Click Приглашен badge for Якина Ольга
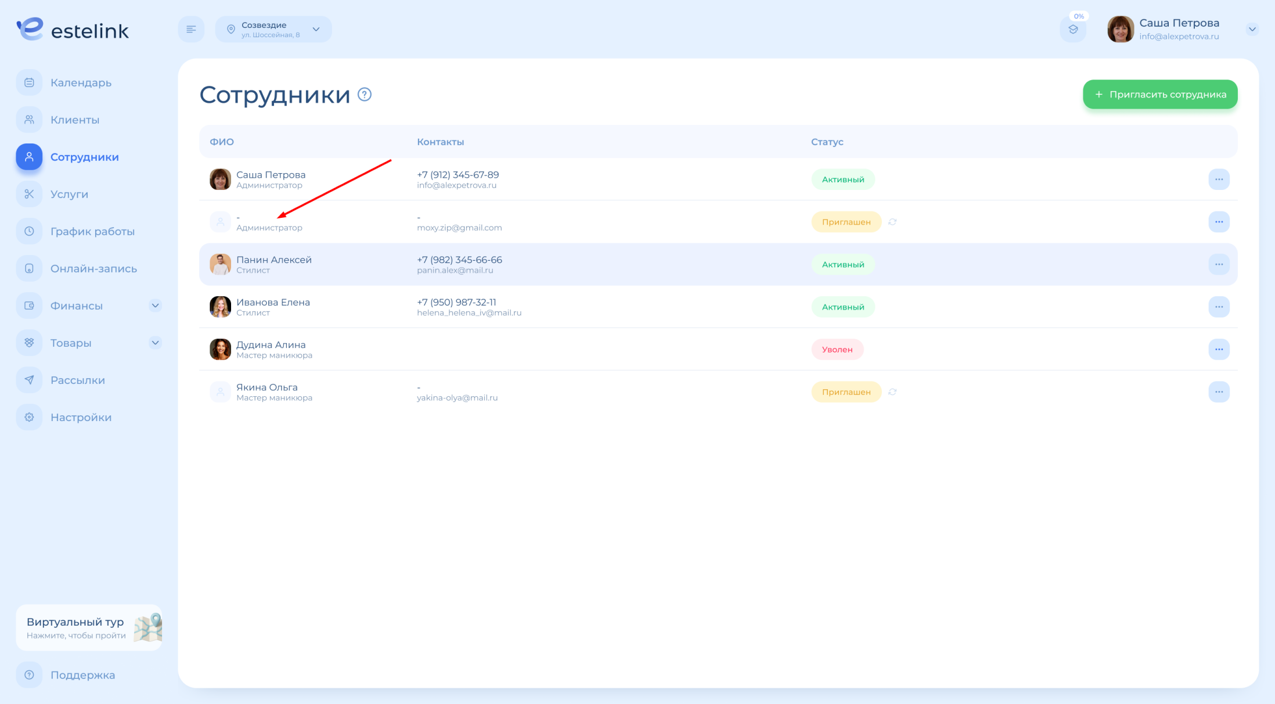This screenshot has width=1275, height=704. tap(846, 392)
